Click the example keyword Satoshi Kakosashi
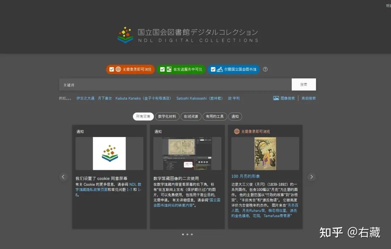 point(200,98)
